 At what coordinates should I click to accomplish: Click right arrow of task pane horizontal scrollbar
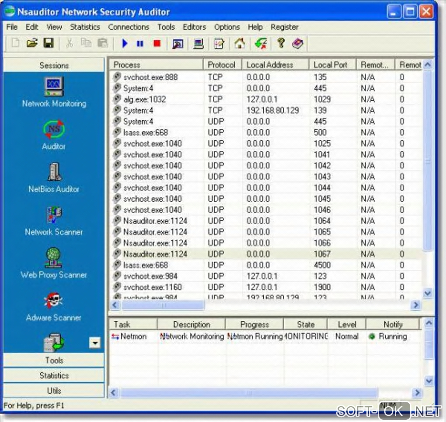(417, 393)
